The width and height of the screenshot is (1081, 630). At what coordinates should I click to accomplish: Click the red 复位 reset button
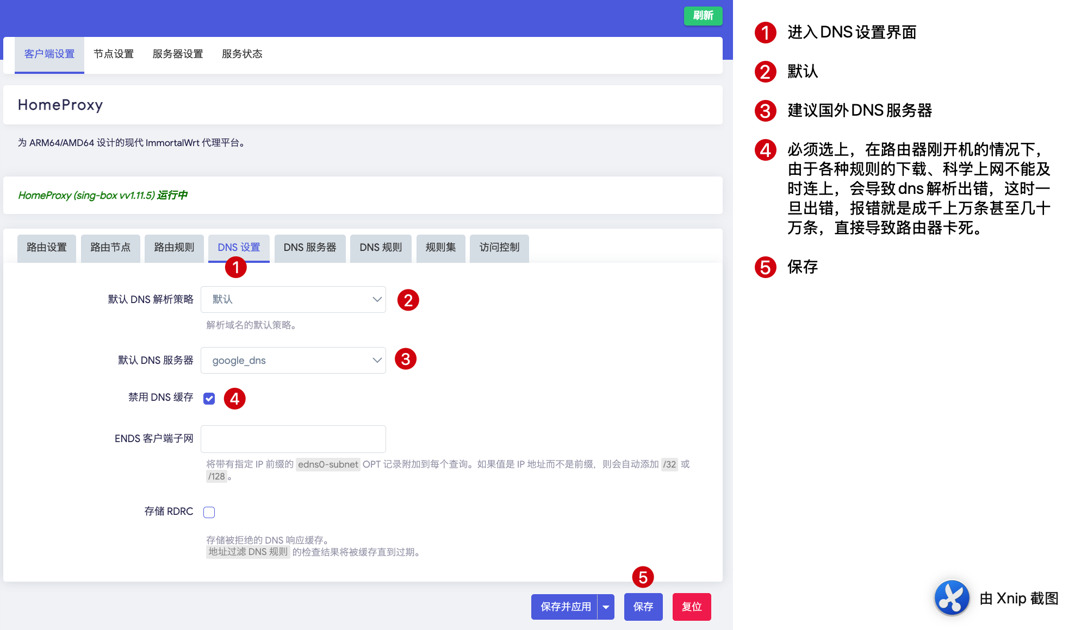(692, 607)
